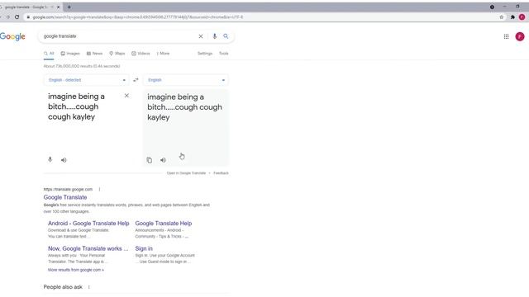Clear the search box text
Viewport: 529px width, 297px height.
coord(201,36)
